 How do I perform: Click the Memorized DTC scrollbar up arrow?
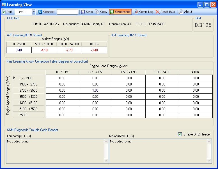pos(209,141)
